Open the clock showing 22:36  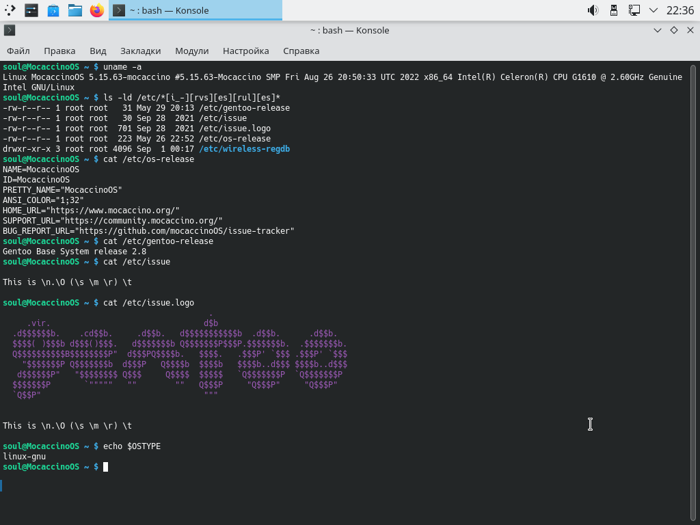tap(680, 10)
